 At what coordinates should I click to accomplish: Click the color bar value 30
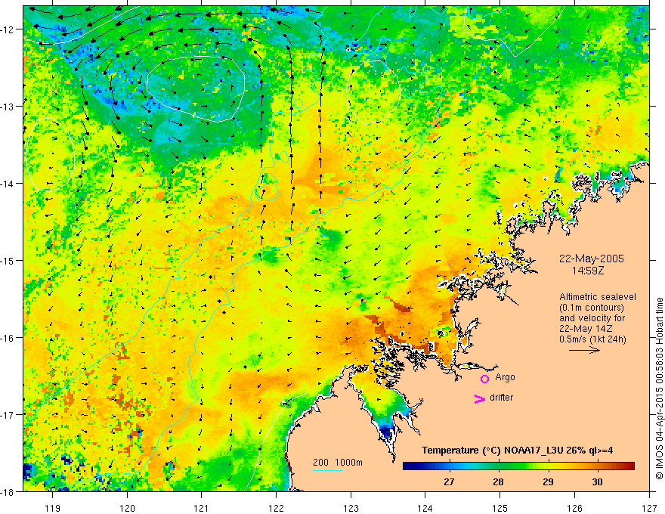pyautogui.click(x=597, y=482)
